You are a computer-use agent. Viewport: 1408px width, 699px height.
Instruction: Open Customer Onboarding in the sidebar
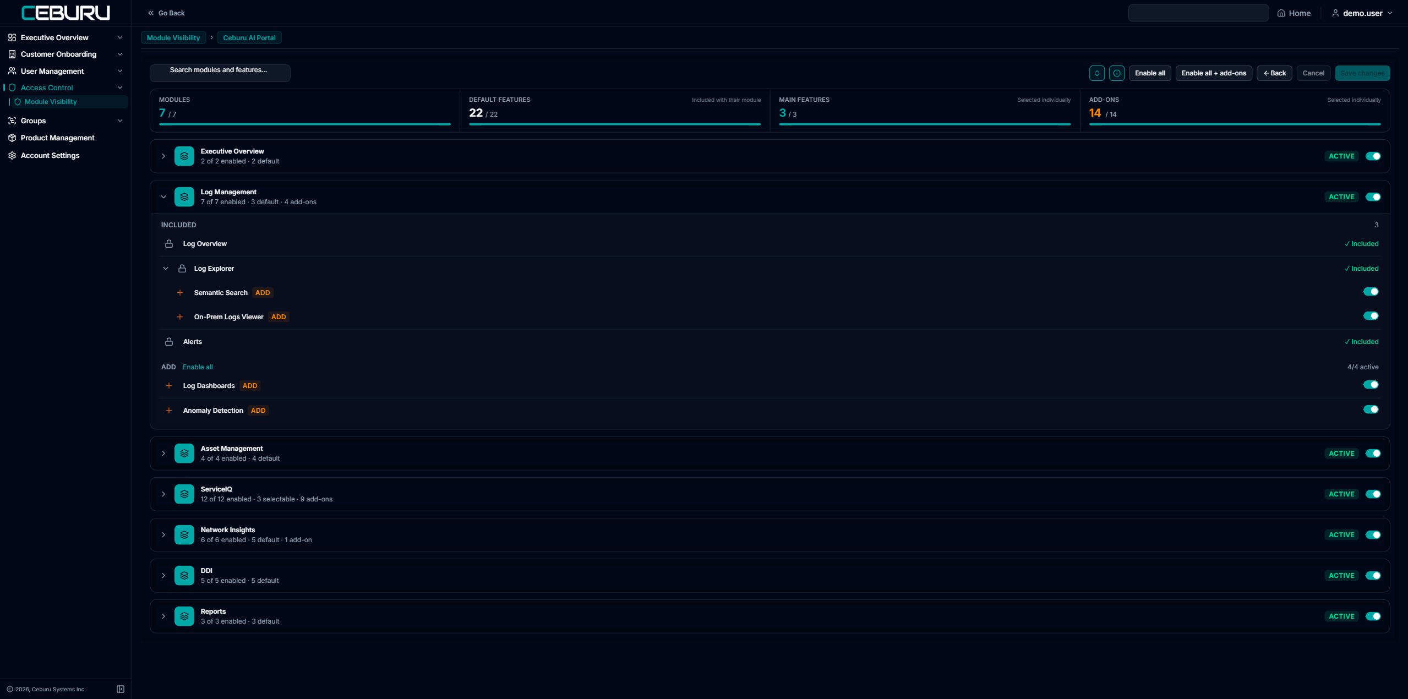click(x=66, y=54)
